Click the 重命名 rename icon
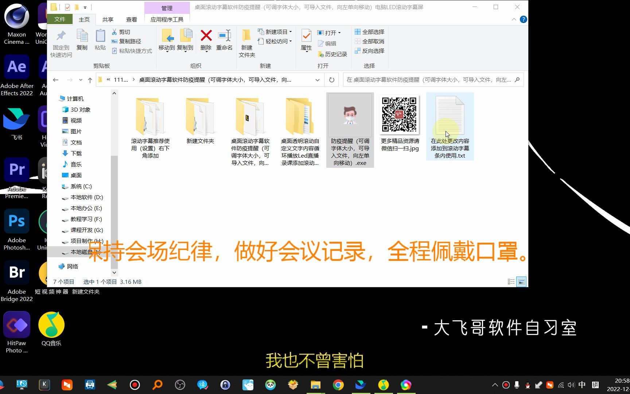The height and width of the screenshot is (394, 630). click(x=224, y=35)
